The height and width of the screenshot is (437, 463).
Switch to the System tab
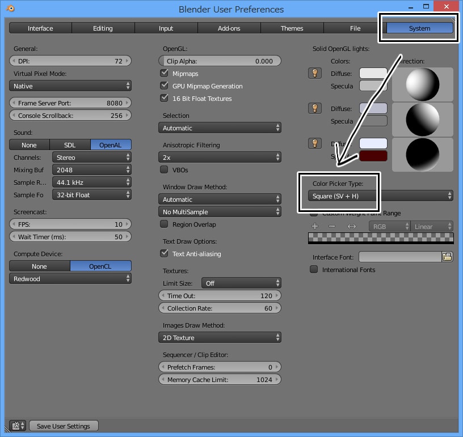pos(420,28)
